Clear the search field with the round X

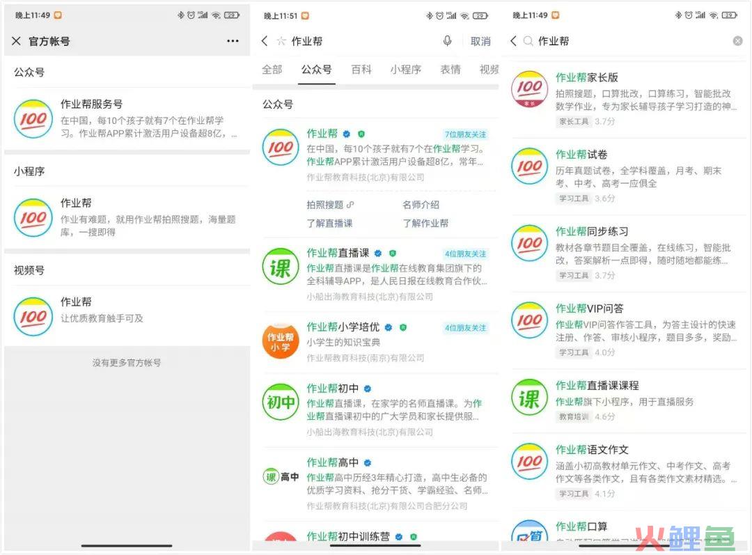(737, 41)
